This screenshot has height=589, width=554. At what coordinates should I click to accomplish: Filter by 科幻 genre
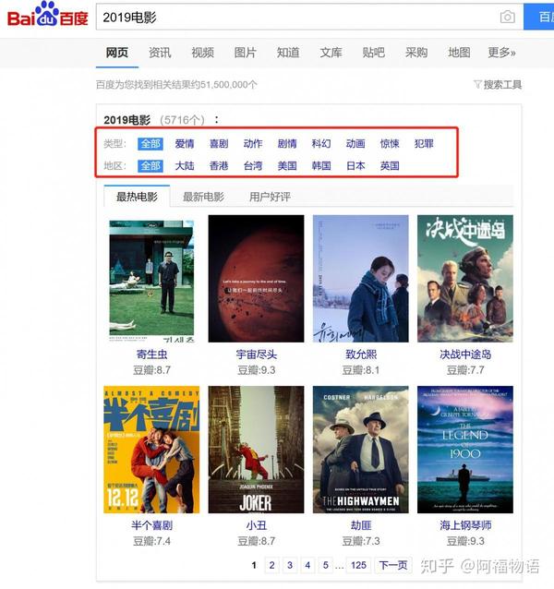click(321, 143)
